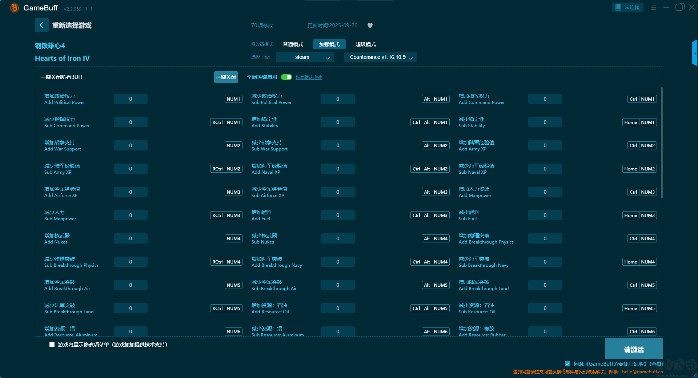
Task: Select the 加强模式 mode tab
Action: pos(329,44)
